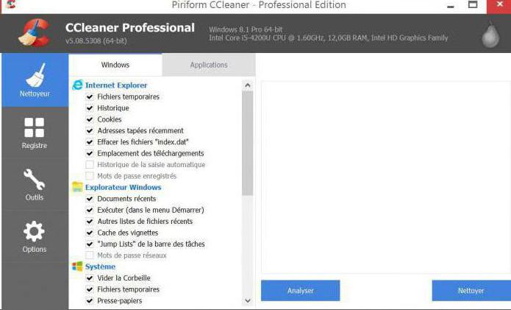Uncheck Cache des vignettes
The height and width of the screenshot is (310, 511).
pos(90,233)
